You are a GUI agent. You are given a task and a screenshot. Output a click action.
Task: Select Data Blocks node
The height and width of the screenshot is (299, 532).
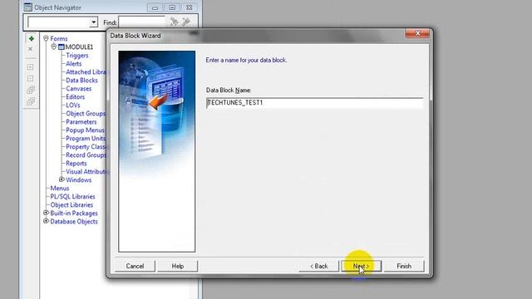(x=81, y=81)
